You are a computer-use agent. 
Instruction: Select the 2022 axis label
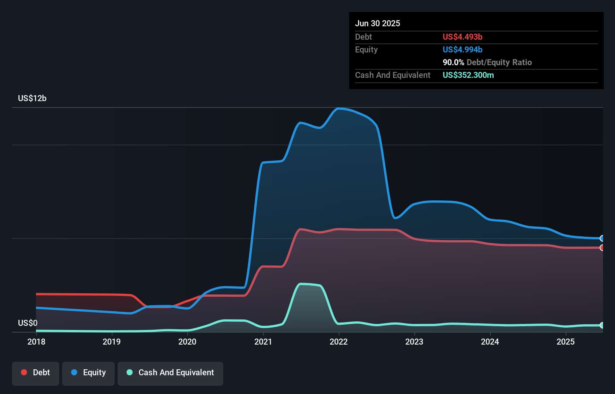pos(339,342)
